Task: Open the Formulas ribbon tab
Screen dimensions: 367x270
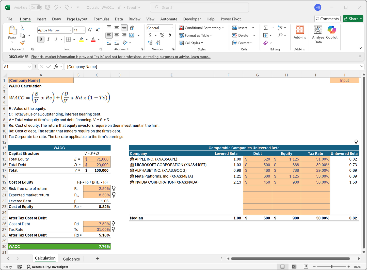Action: (101, 19)
